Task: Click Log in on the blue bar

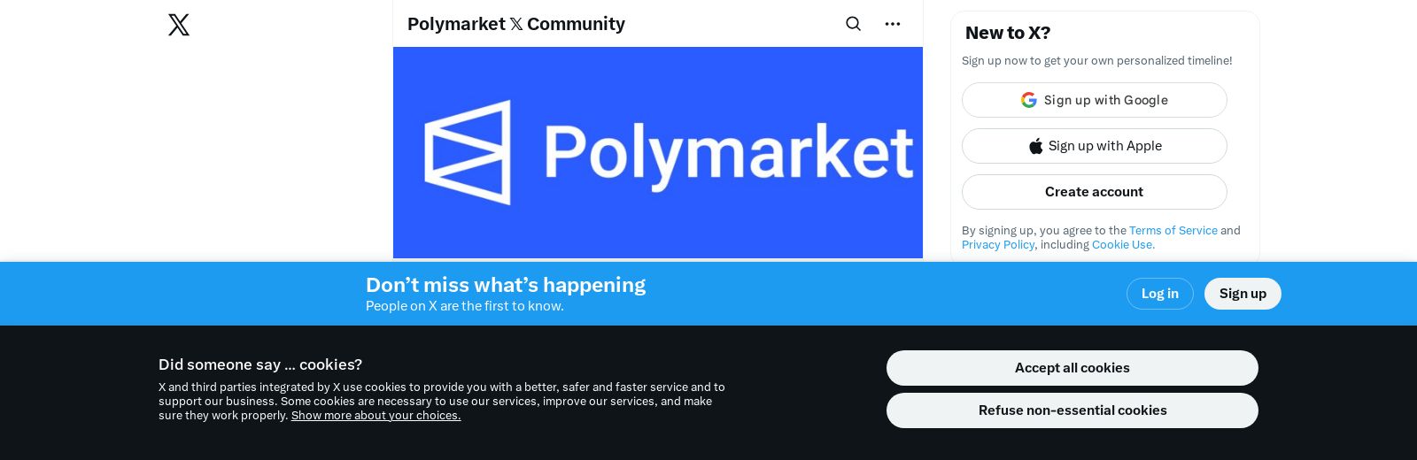Action: [x=1159, y=294]
